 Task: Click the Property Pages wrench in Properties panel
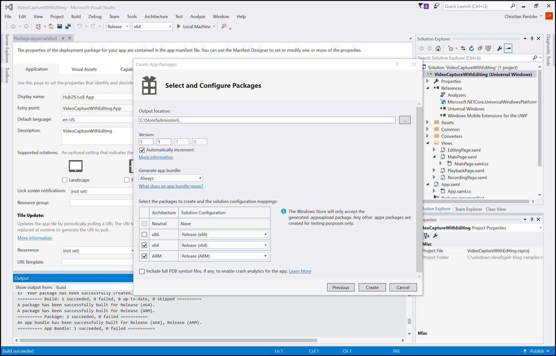coord(435,235)
